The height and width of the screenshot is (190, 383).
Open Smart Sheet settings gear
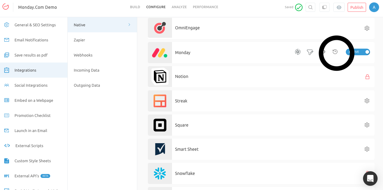click(x=367, y=149)
